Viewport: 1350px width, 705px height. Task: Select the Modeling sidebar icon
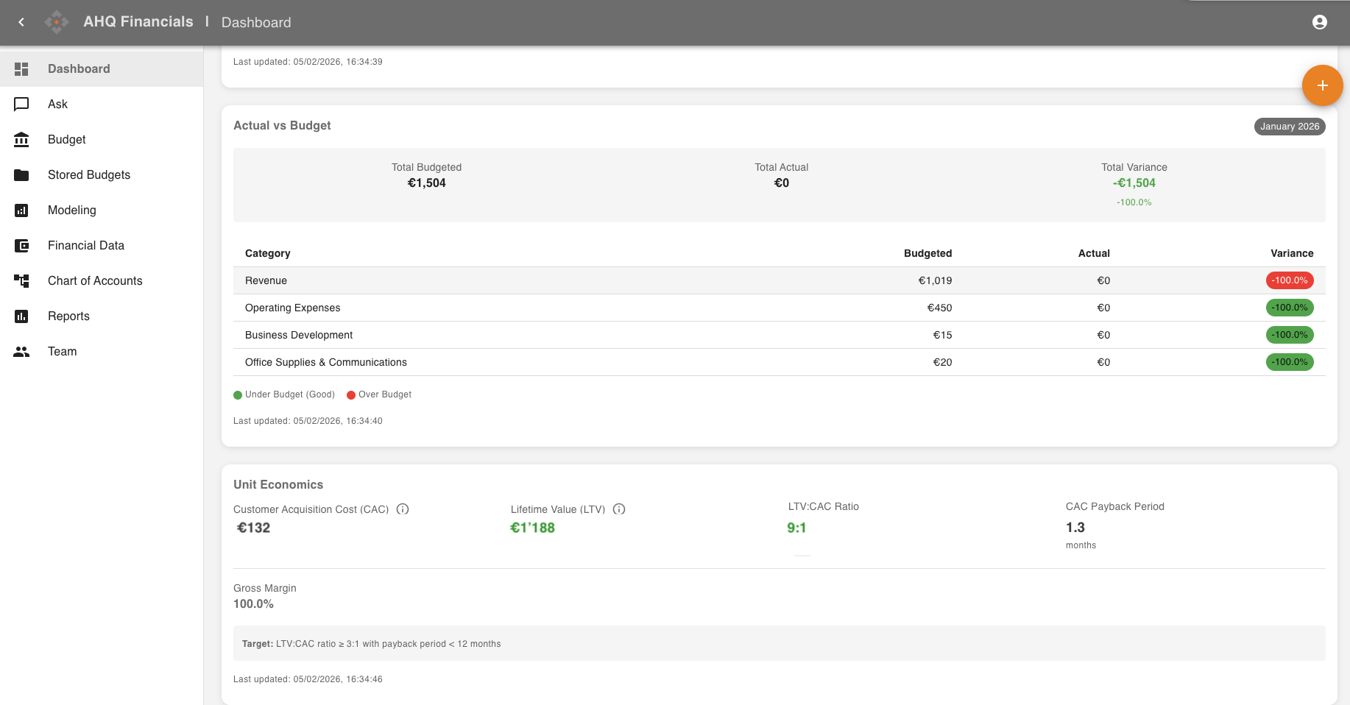pos(21,210)
